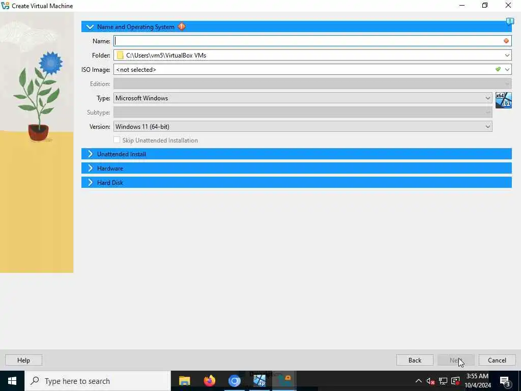Click the disabled Edition dropdown
521x391 pixels.
tap(312, 84)
